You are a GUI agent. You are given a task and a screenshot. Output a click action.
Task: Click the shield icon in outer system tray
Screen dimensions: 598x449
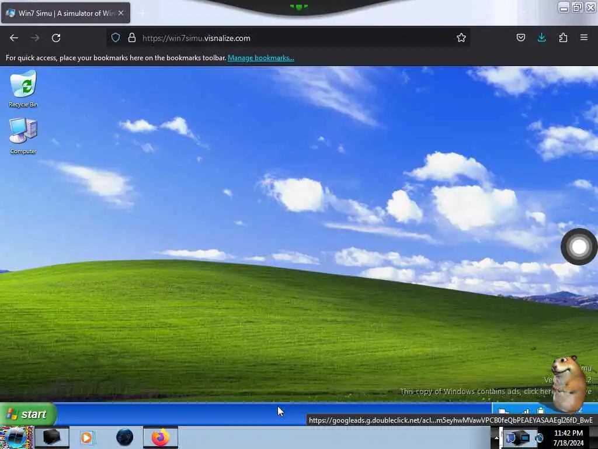pyautogui.click(x=510, y=438)
